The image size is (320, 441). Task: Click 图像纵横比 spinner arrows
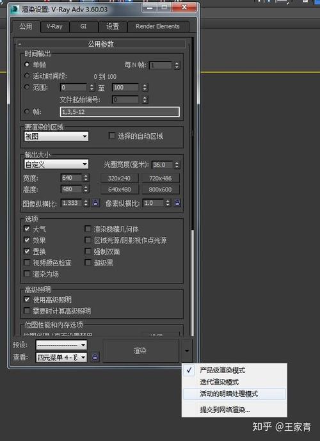coord(86,203)
